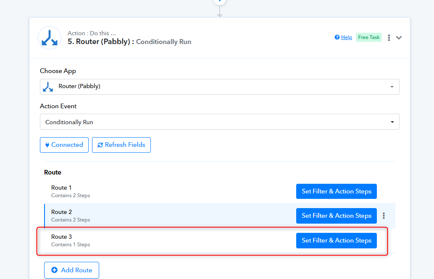Click the plus icon on Add Route
The height and width of the screenshot is (279, 434).
[54, 270]
